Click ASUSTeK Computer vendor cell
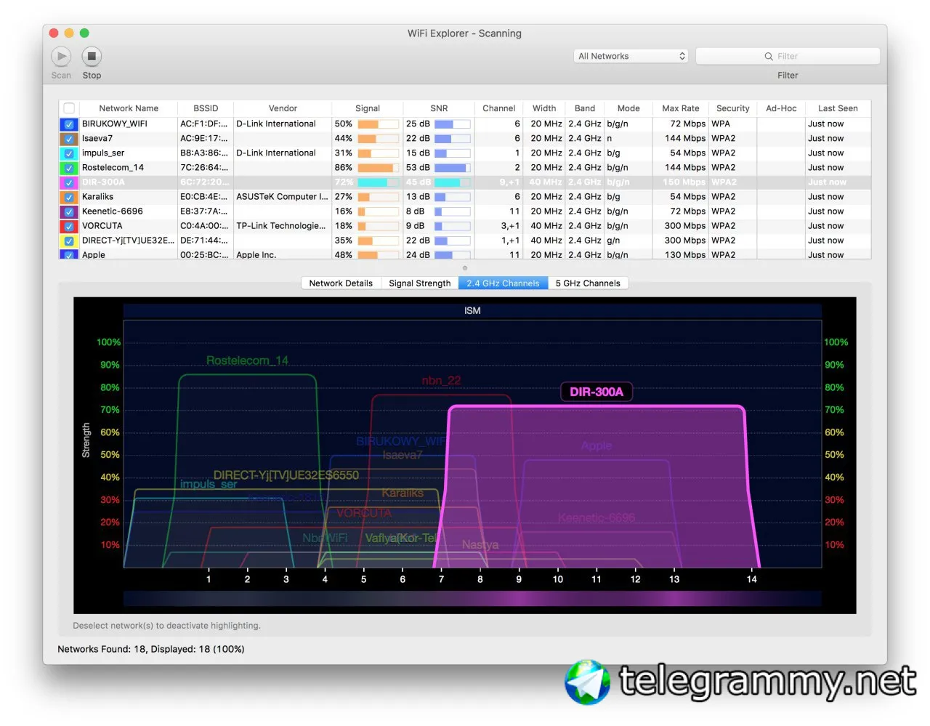The image size is (930, 726). 282,197
